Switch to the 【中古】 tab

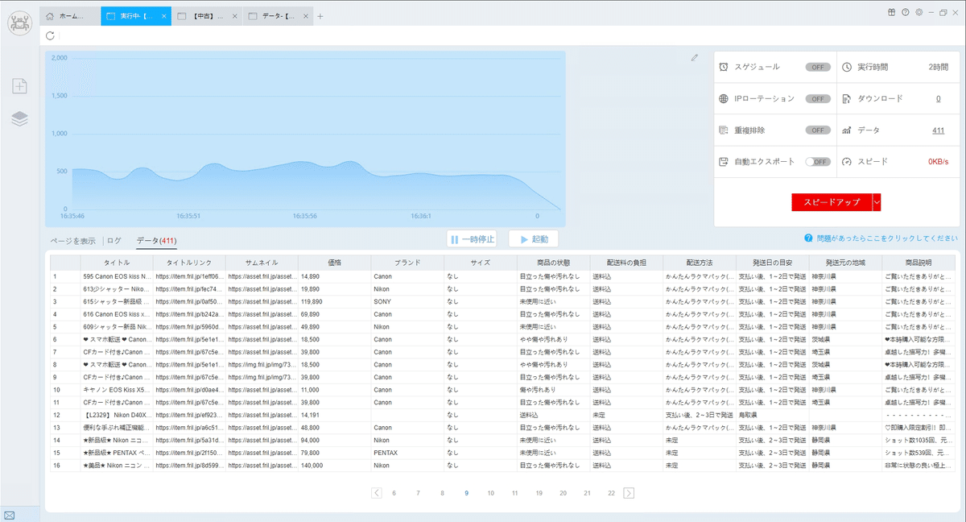coord(206,16)
